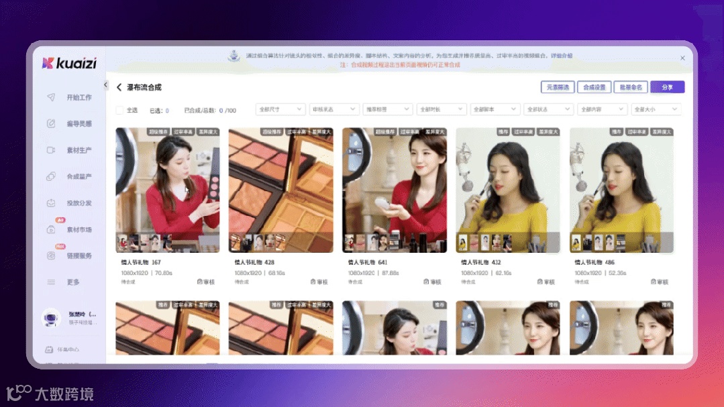
Task: Click the 已合成/总数 0/100 counter
Action: coord(210,110)
